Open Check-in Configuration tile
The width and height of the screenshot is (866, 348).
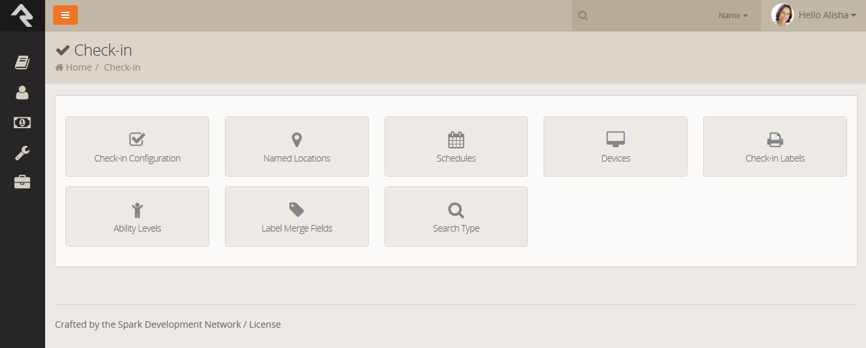click(137, 147)
